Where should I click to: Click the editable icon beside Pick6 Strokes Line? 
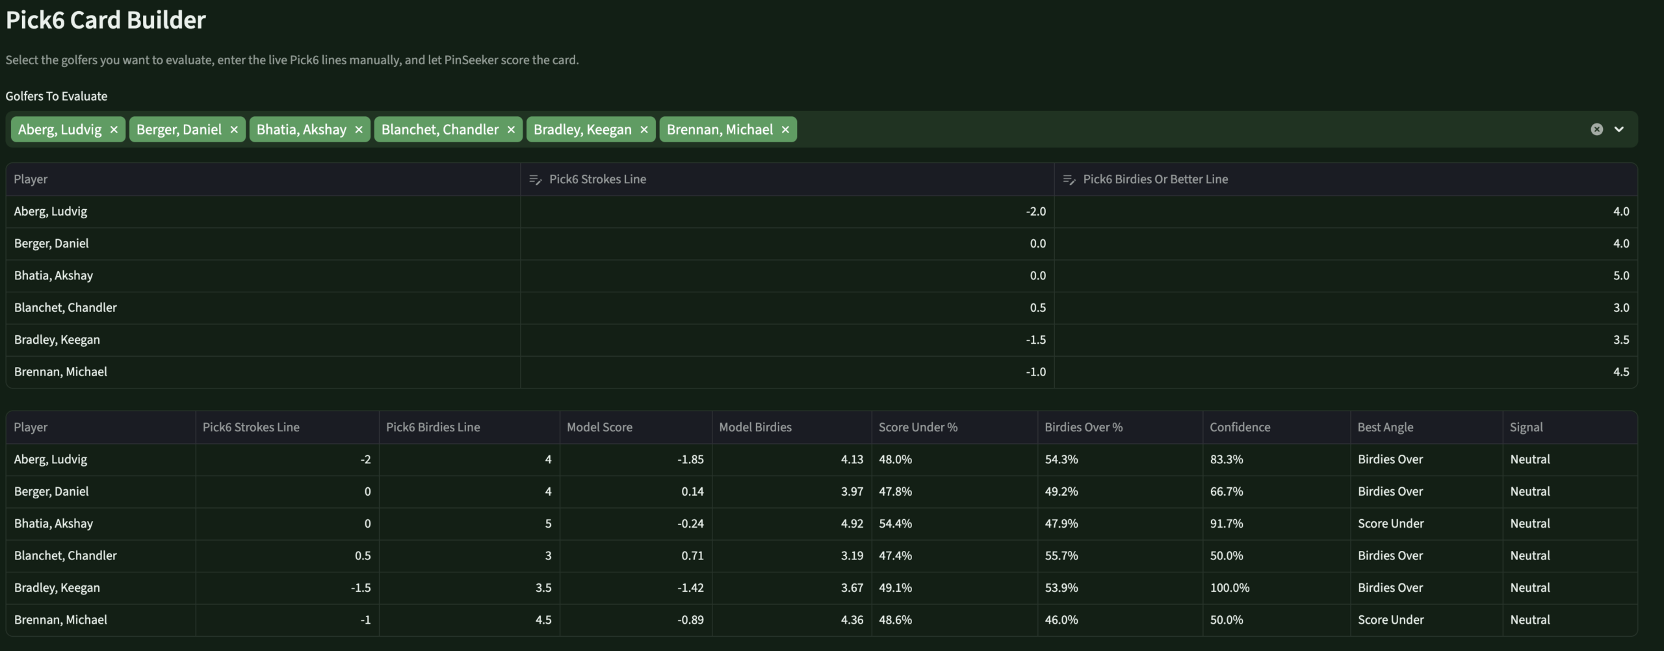[x=535, y=179]
